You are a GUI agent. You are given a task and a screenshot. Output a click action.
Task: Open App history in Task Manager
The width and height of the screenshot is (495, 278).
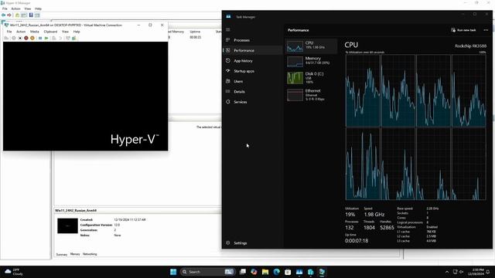(x=253, y=61)
